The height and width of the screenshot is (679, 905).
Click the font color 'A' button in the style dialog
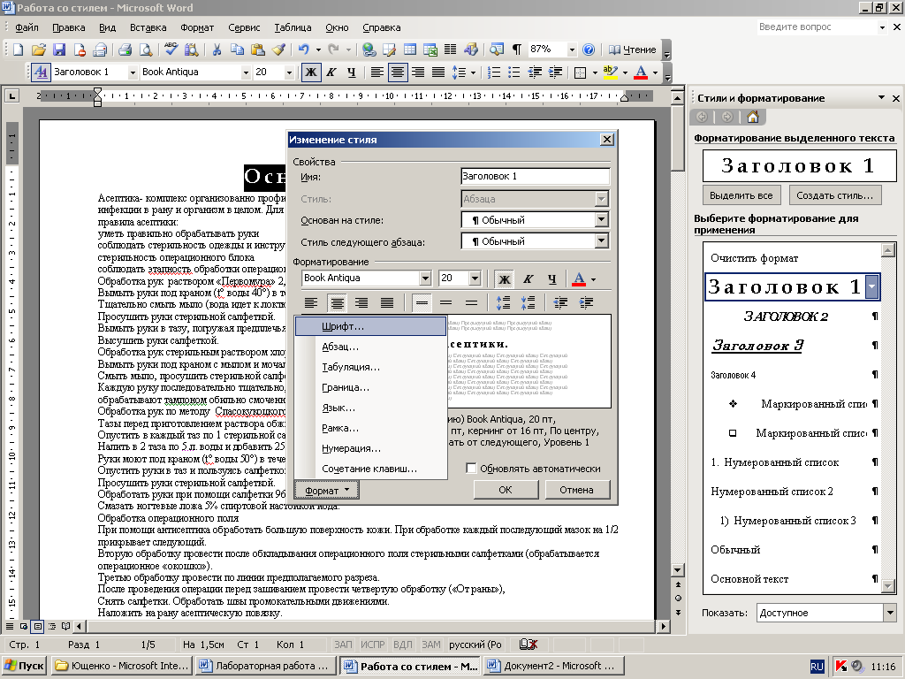click(579, 278)
